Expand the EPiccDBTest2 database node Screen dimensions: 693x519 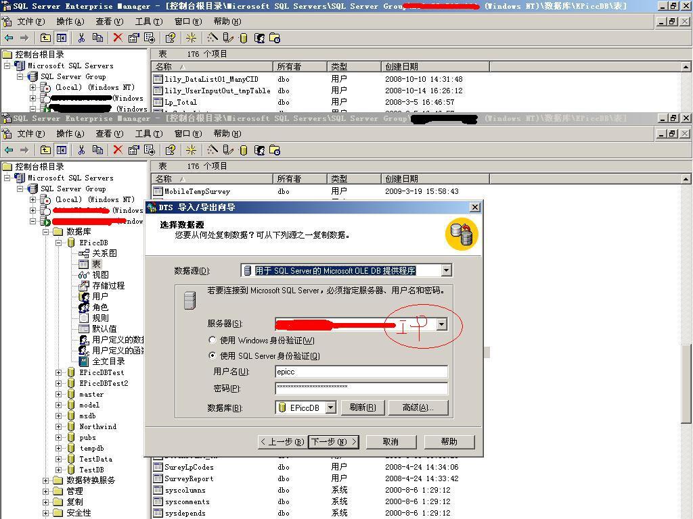click(58, 384)
